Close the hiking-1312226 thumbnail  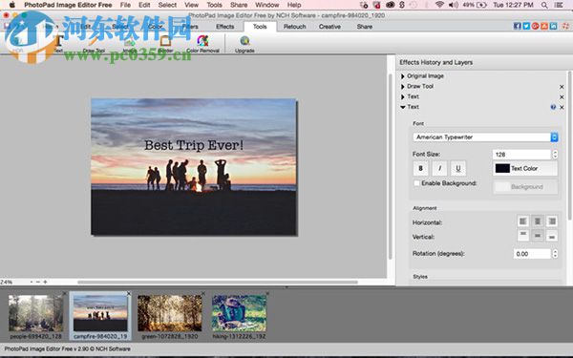[x=267, y=293]
